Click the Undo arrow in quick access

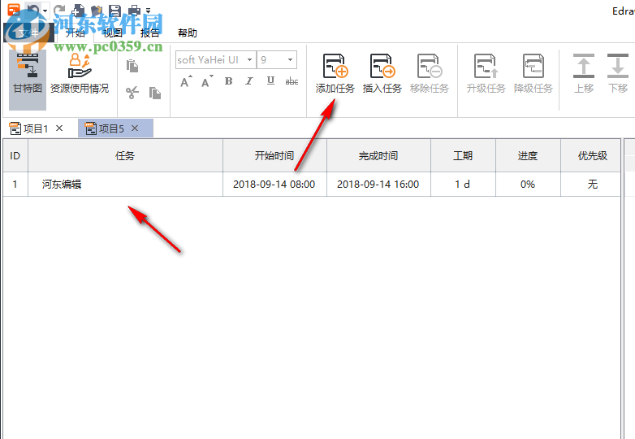(x=33, y=10)
